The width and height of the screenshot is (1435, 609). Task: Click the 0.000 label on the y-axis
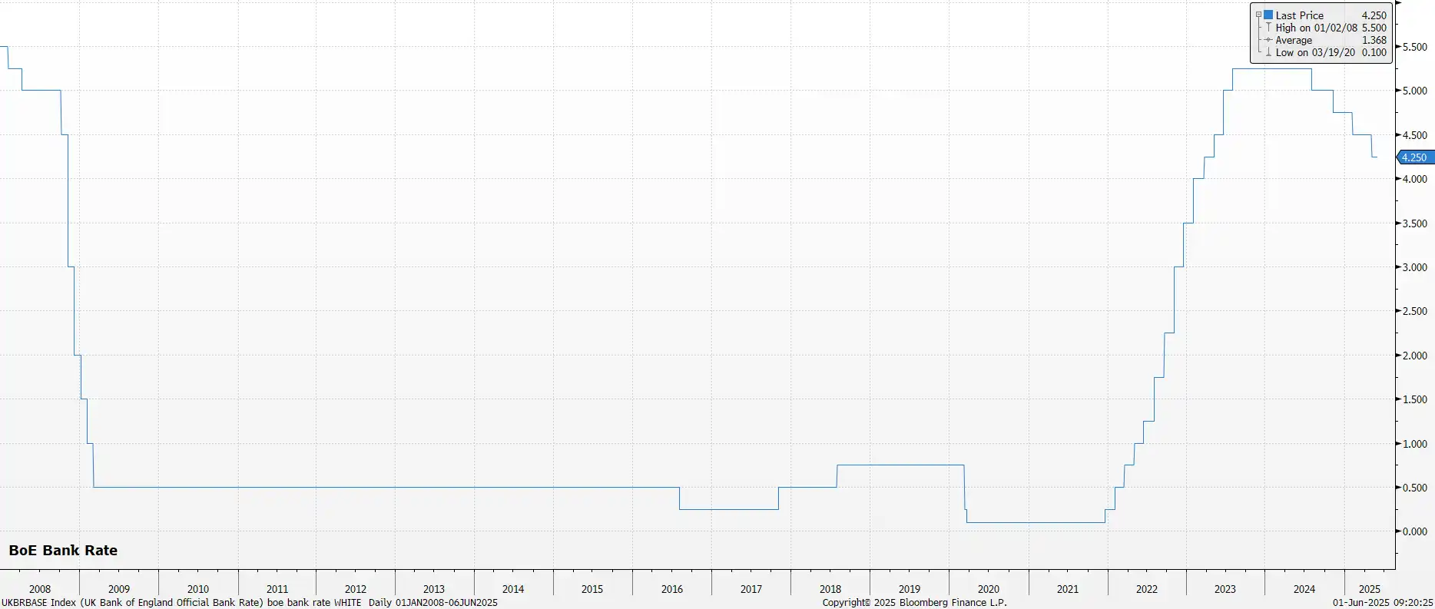pos(1415,531)
